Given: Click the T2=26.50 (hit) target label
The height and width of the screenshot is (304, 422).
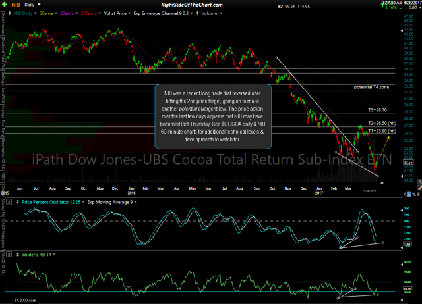Looking at the screenshot, I should (382, 123).
